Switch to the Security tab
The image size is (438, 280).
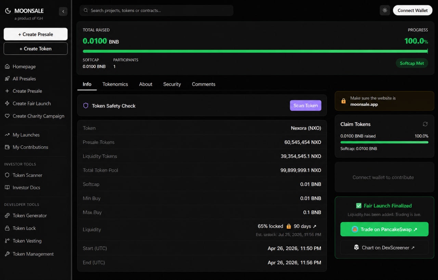tap(172, 84)
